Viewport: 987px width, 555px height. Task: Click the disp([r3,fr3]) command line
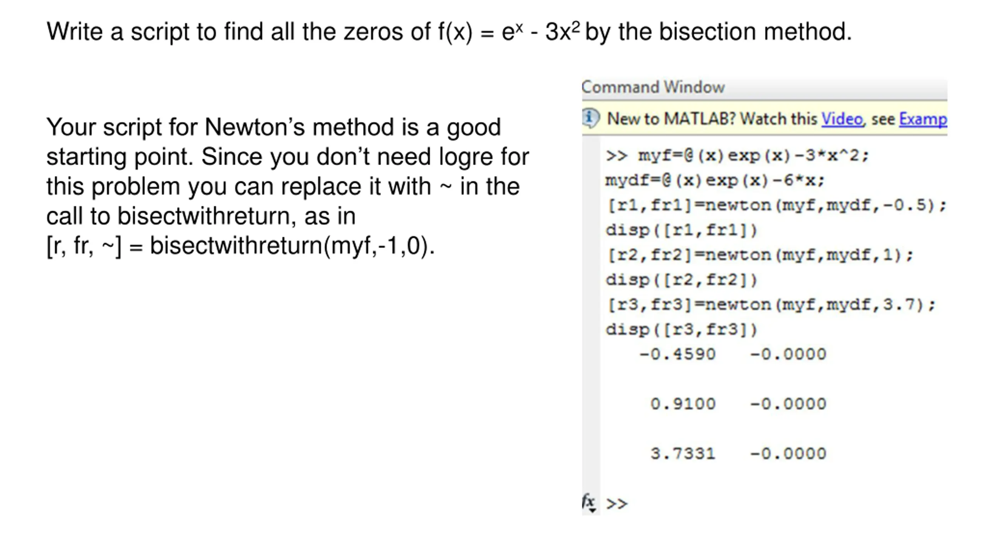(681, 330)
